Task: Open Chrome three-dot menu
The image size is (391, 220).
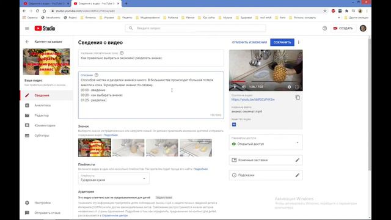Action: (x=367, y=11)
